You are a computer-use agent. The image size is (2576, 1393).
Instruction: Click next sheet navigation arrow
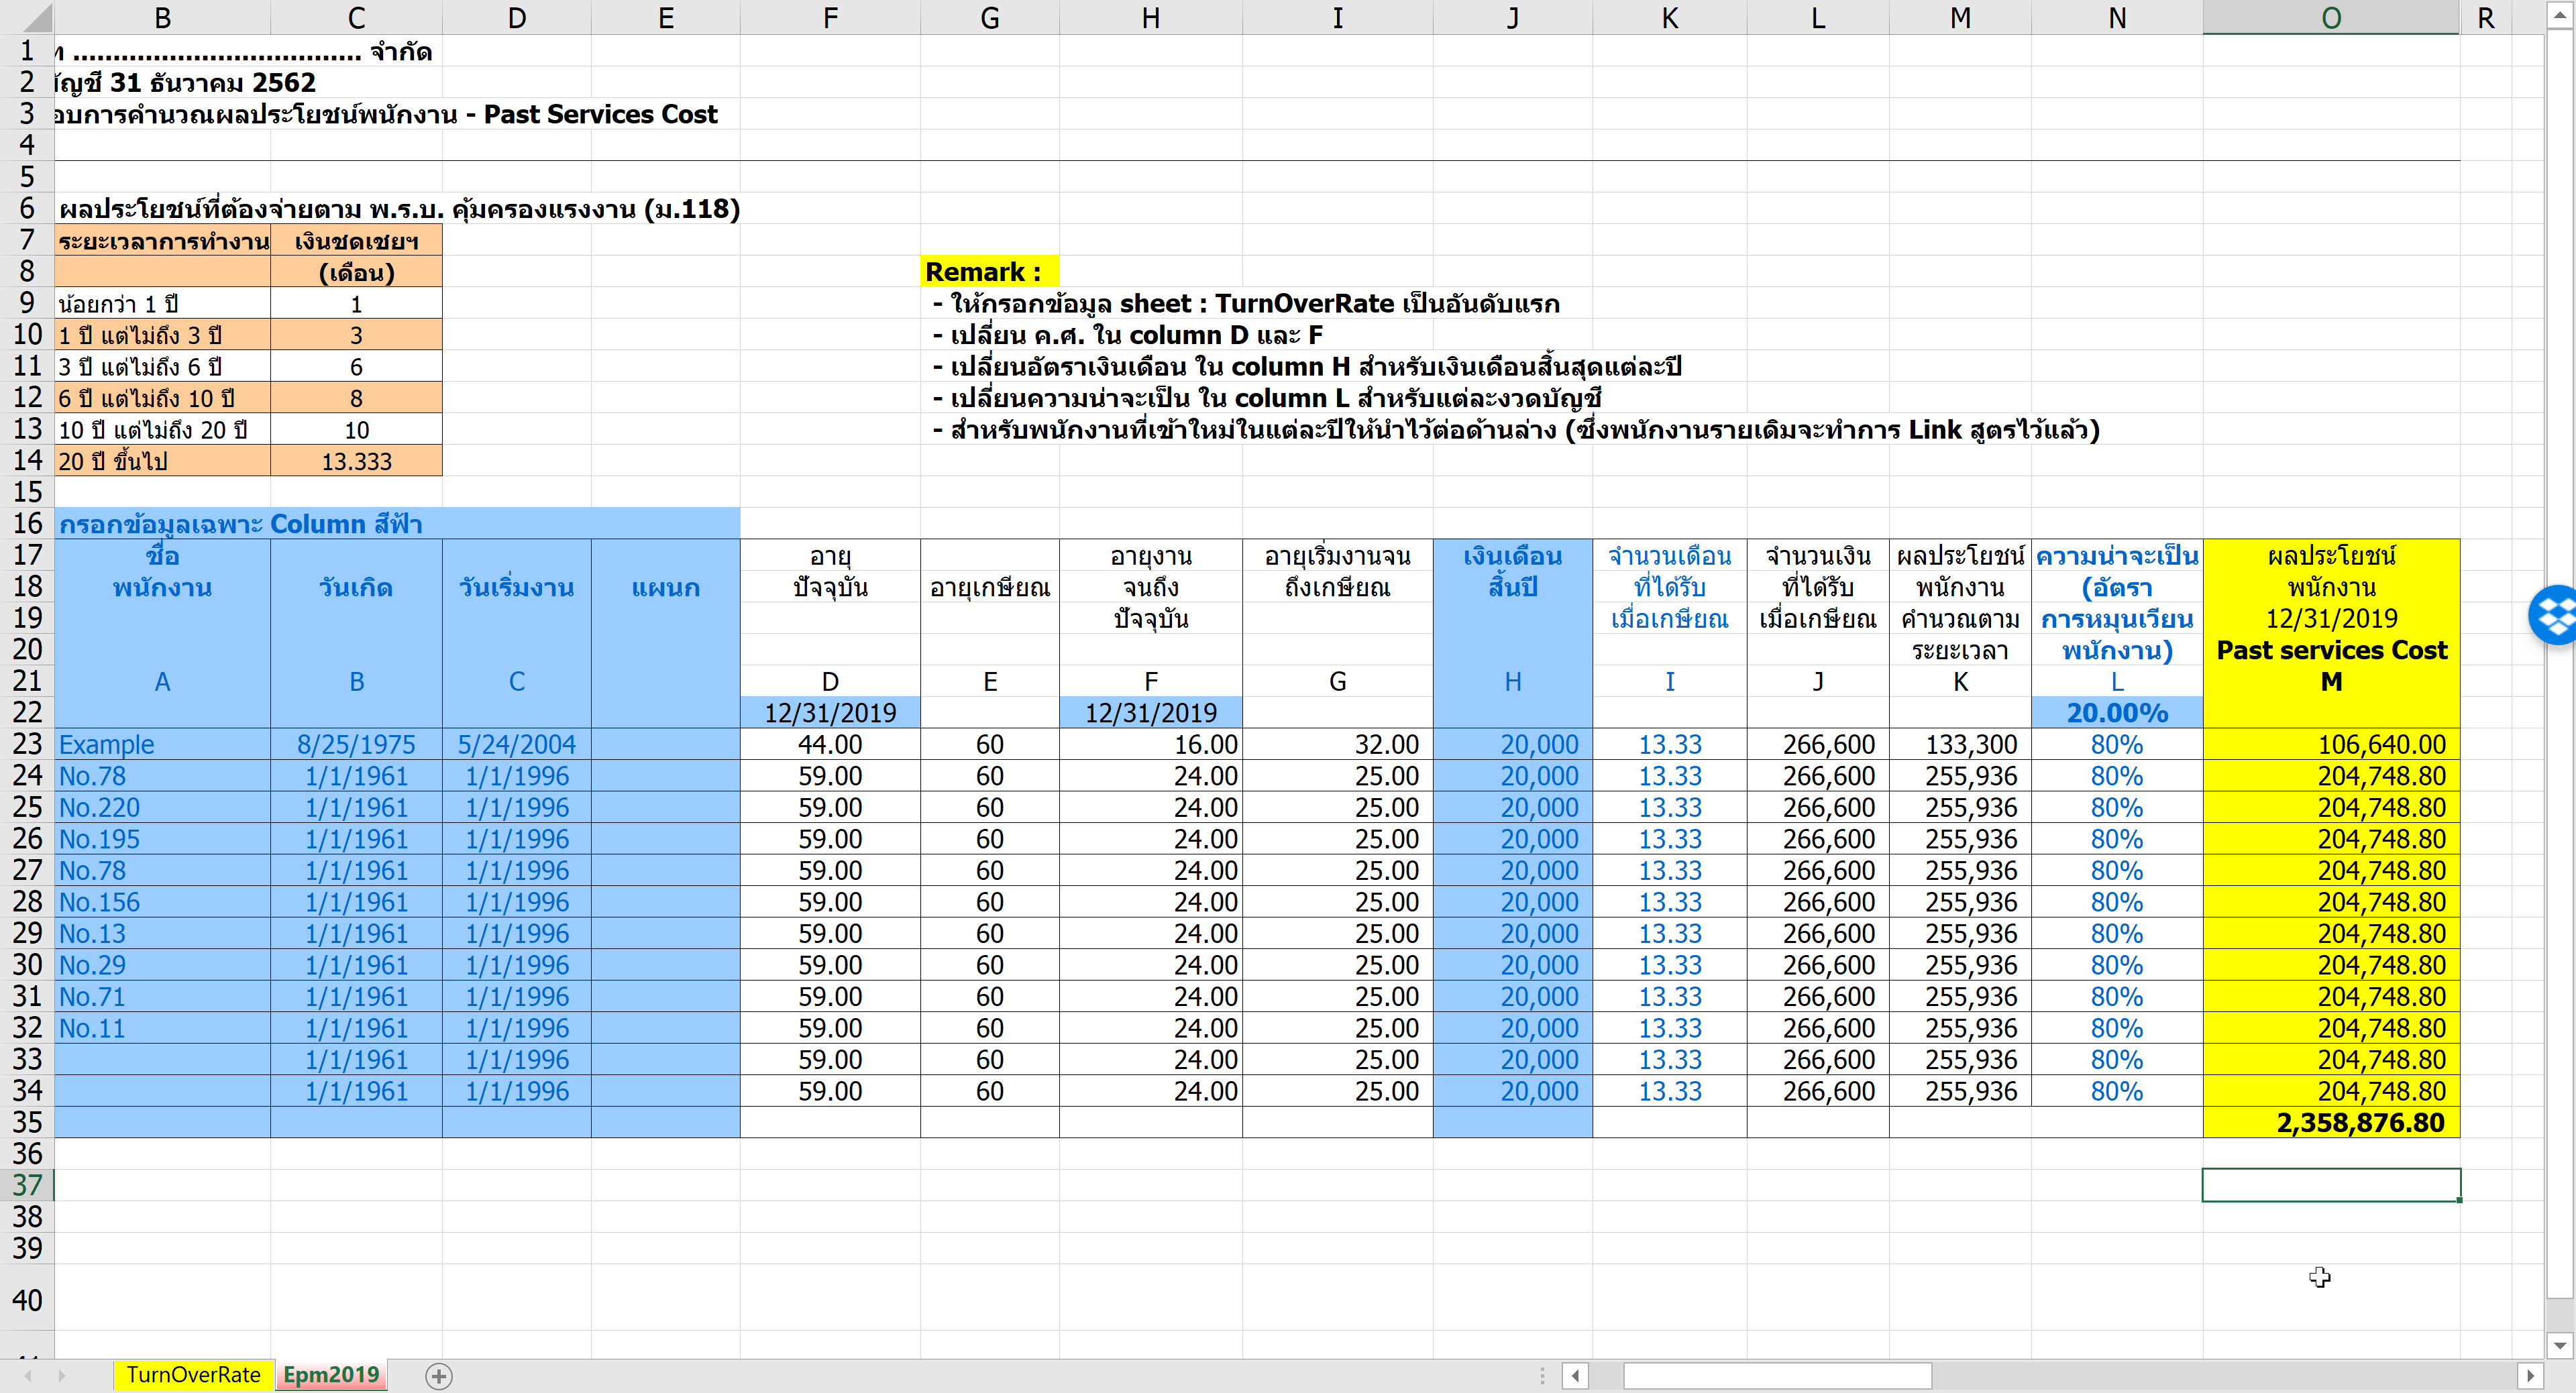click(62, 1376)
